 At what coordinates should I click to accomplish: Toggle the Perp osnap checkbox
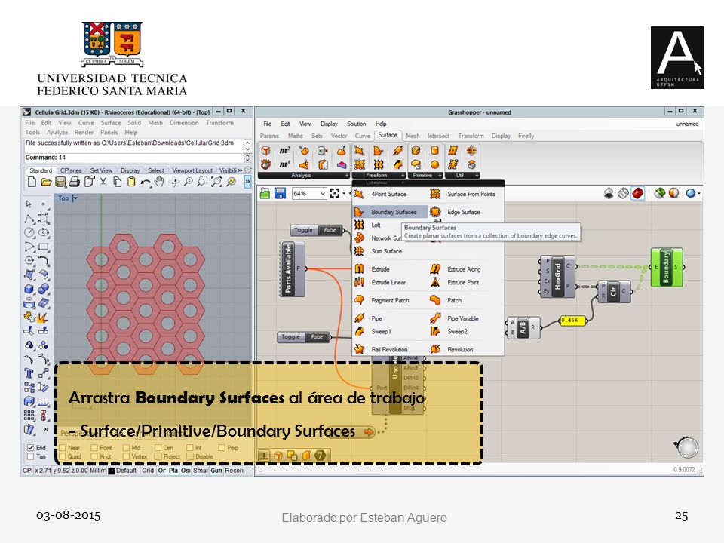coord(222,447)
